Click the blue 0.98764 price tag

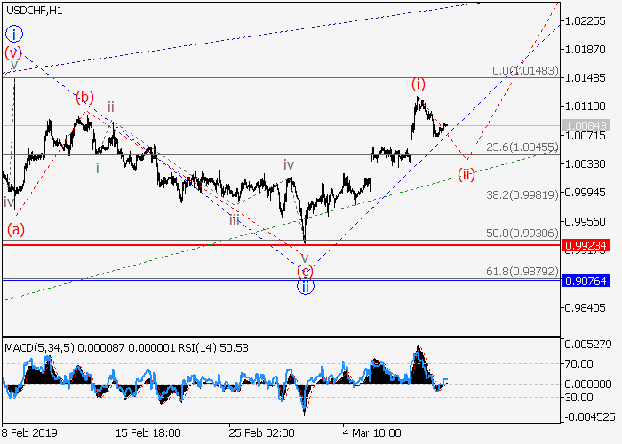586,280
